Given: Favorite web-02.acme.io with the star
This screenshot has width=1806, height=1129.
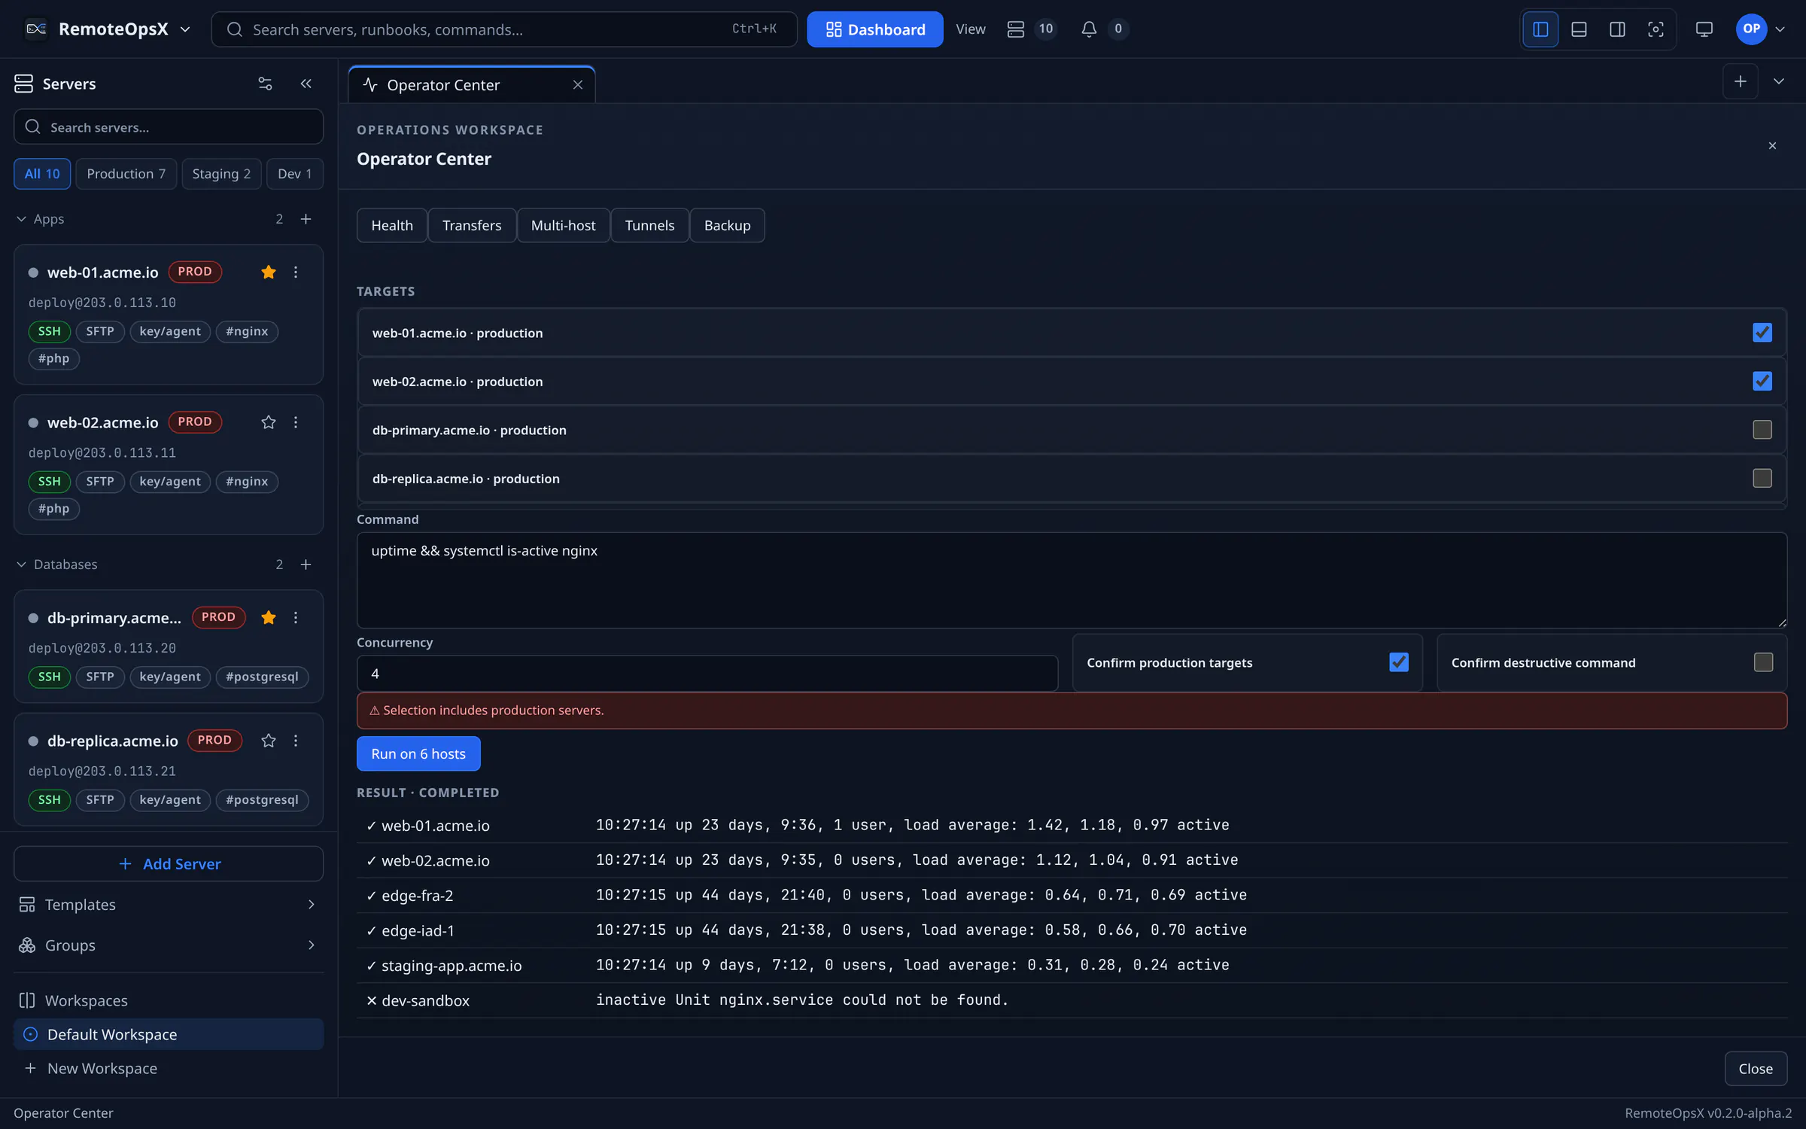Looking at the screenshot, I should pyautogui.click(x=268, y=422).
